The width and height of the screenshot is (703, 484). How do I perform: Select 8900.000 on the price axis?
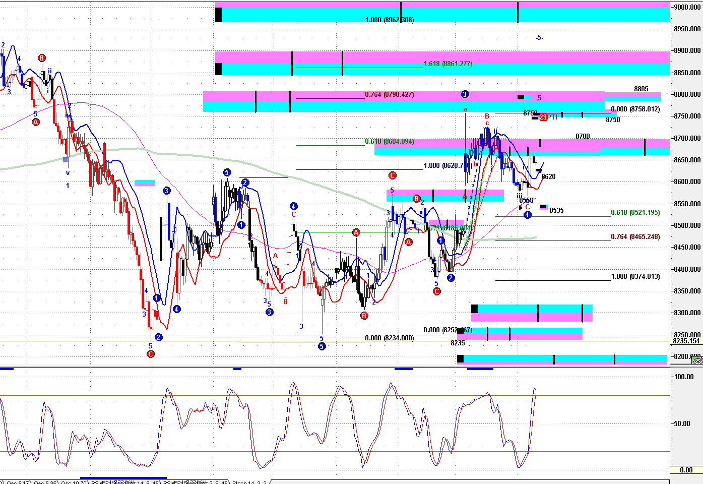click(687, 51)
